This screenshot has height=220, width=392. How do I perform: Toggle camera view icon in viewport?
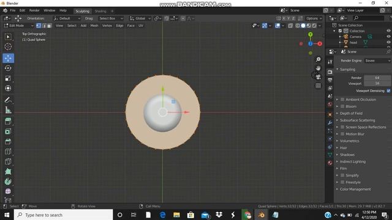(318, 77)
